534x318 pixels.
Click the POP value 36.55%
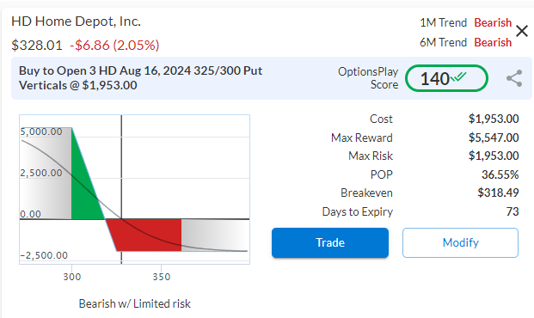[x=500, y=174]
